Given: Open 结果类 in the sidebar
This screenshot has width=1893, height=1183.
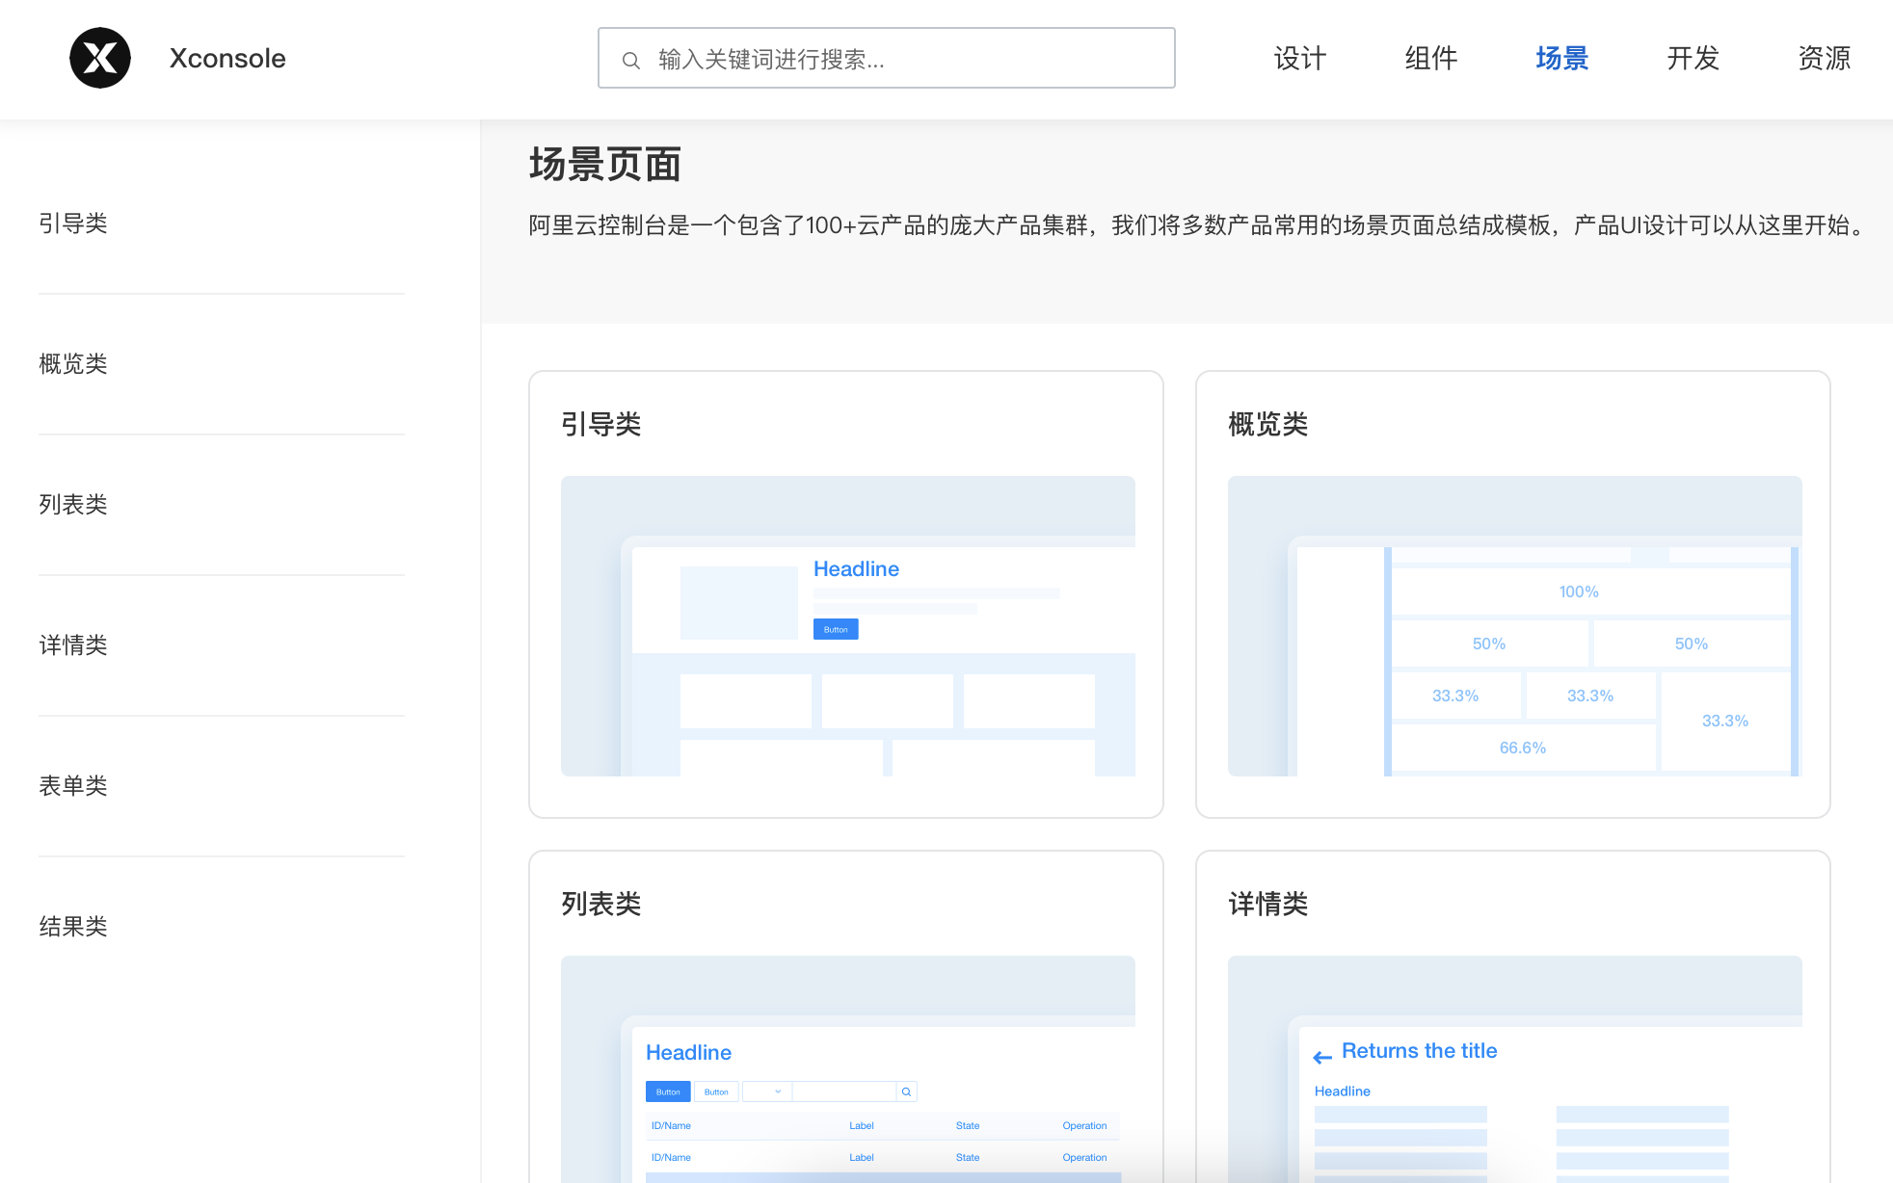Looking at the screenshot, I should (x=73, y=927).
